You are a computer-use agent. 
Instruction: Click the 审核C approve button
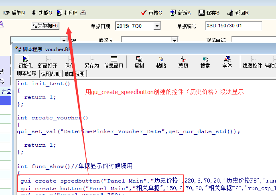click(152, 13)
